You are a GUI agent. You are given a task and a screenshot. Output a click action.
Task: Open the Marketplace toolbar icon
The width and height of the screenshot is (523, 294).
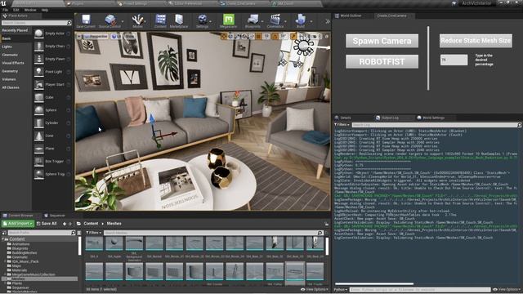[179, 20]
